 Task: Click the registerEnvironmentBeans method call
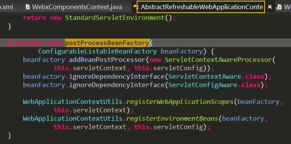click(x=172, y=118)
